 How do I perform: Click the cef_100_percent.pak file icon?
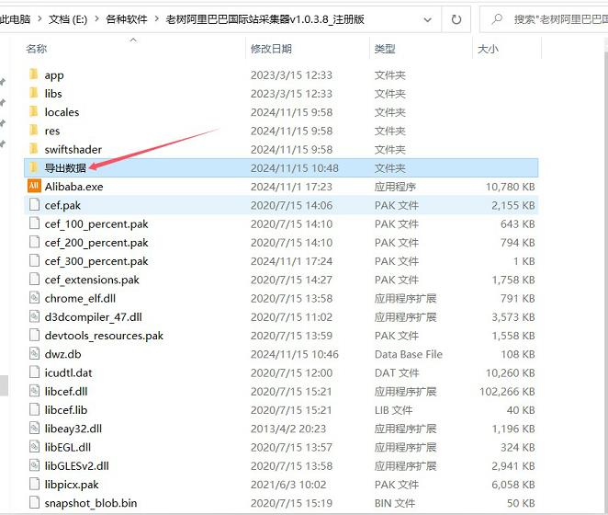[35, 223]
